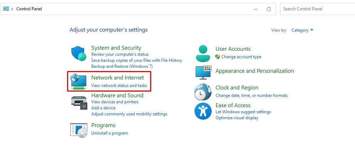Refresh the Control Panel address bar
Viewport: 355px width, 164px height.
[x=269, y=9]
